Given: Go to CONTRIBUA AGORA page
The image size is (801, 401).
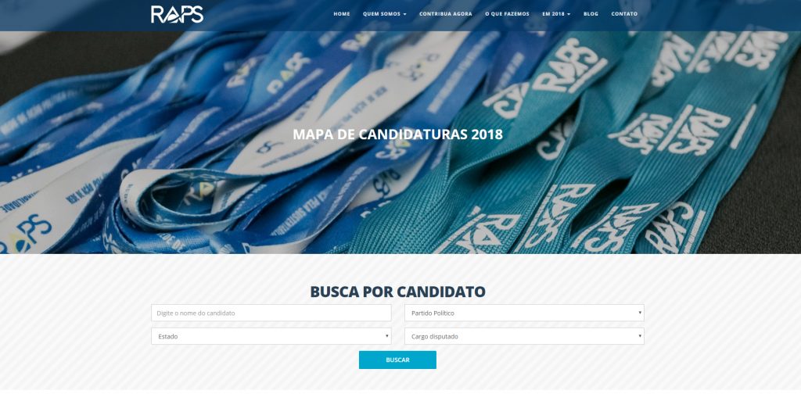Looking at the screenshot, I should [x=445, y=14].
